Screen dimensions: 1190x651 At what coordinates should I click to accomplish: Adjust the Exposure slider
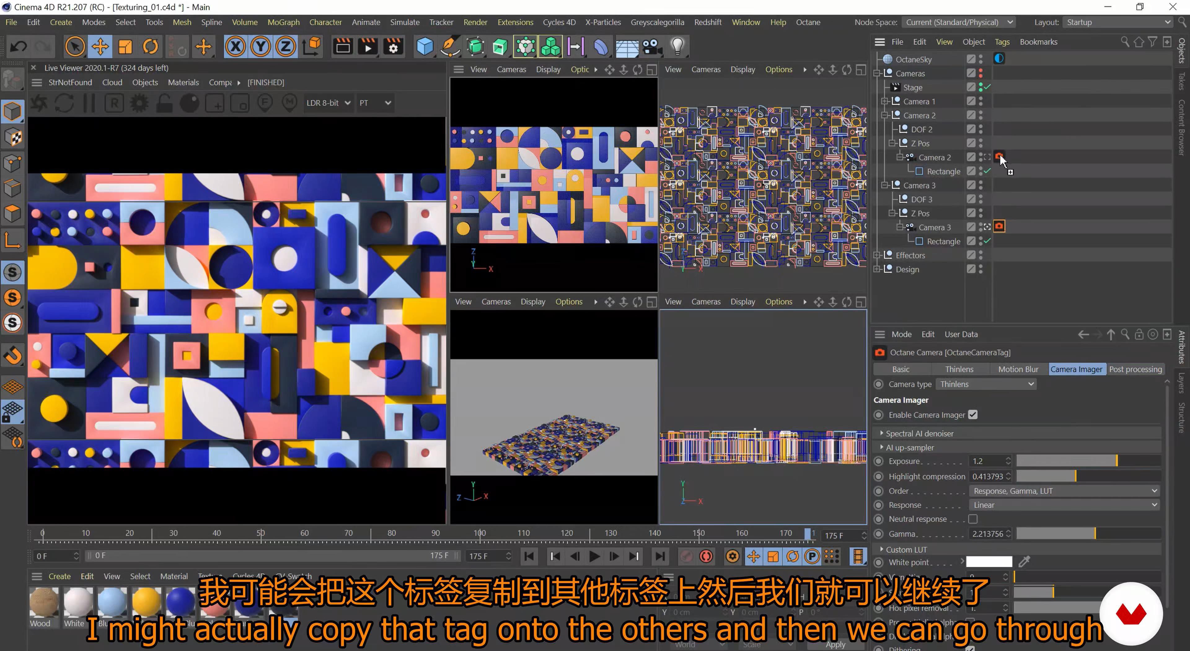(x=1088, y=461)
